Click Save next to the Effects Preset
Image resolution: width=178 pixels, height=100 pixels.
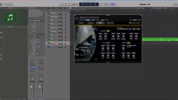pyautogui.click(x=134, y=29)
